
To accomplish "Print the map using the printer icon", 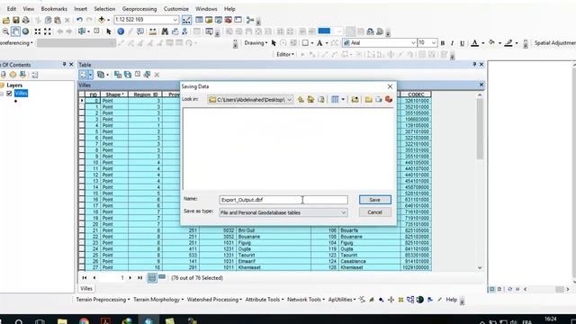I will click(26, 20).
